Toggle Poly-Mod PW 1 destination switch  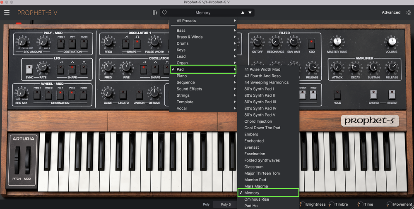coord(72,43)
